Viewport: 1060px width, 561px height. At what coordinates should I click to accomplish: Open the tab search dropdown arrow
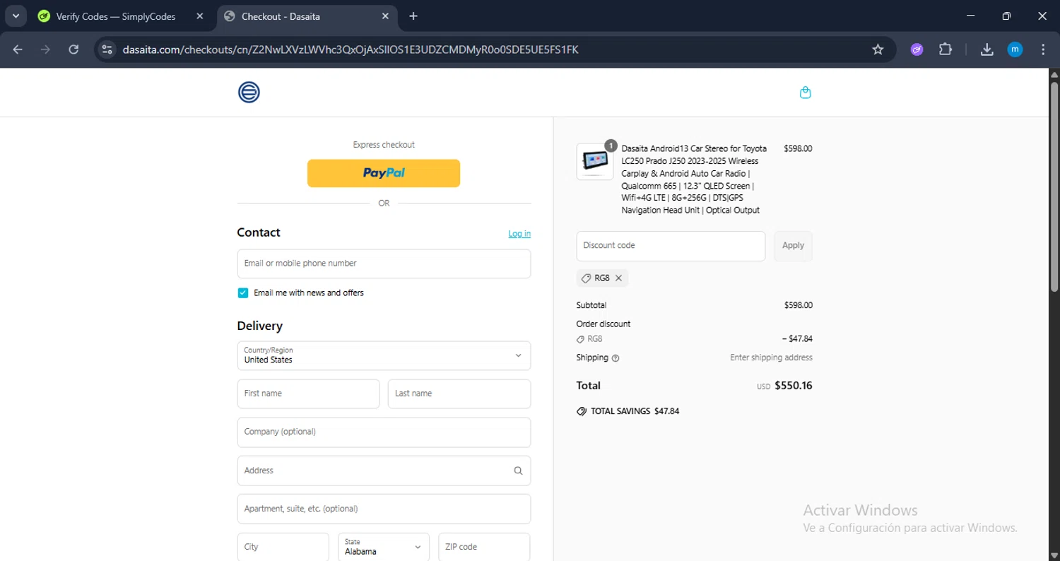tap(16, 16)
